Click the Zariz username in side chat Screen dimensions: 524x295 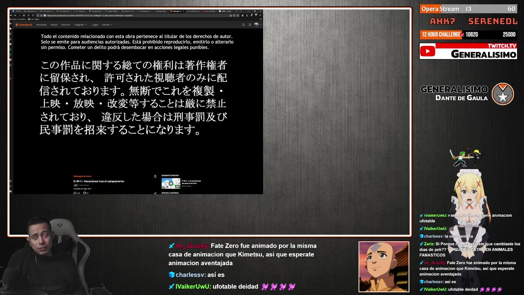(x=429, y=244)
